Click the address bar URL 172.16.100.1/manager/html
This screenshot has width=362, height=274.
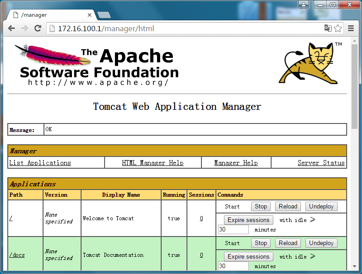[106, 28]
